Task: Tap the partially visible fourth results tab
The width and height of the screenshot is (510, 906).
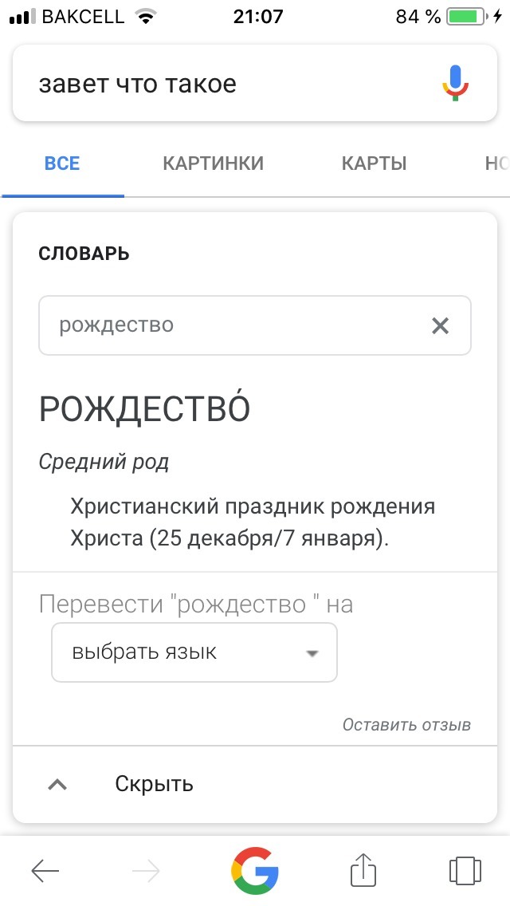Action: coord(496,163)
